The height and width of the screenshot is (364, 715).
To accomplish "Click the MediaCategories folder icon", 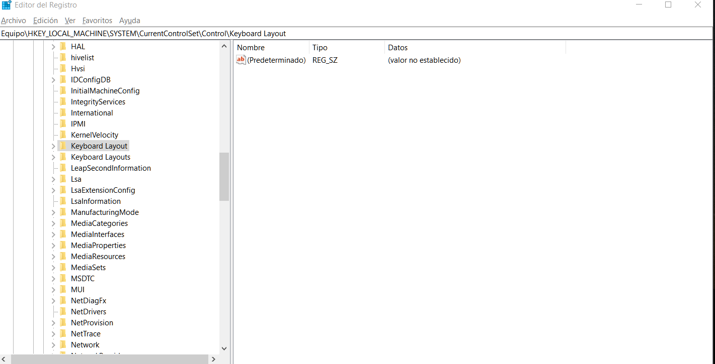I will 63,223.
